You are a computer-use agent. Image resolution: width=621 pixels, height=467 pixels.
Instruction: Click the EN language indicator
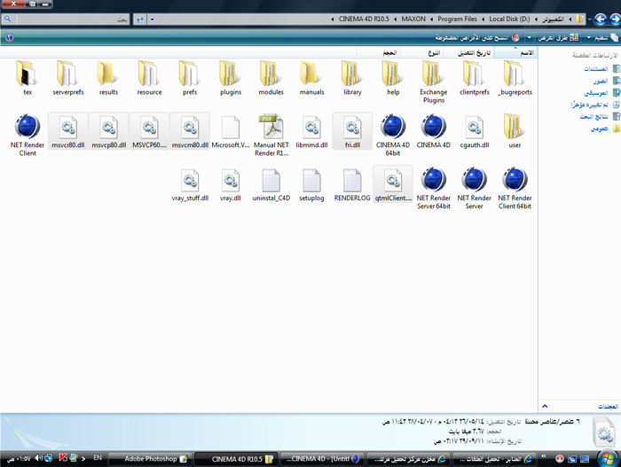[98, 458]
